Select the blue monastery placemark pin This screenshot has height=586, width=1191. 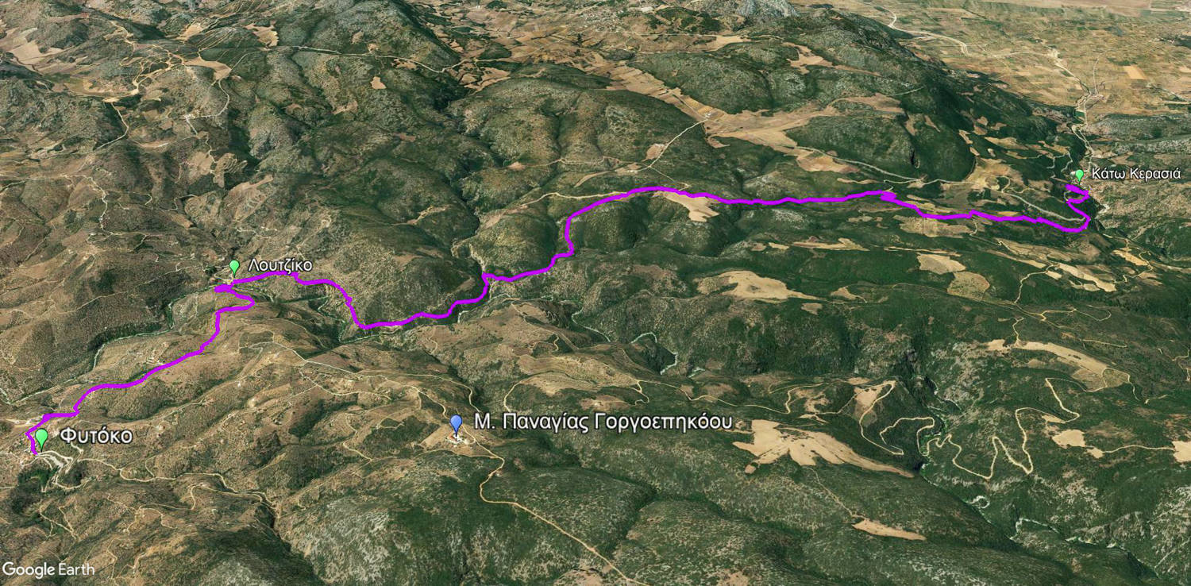(457, 423)
